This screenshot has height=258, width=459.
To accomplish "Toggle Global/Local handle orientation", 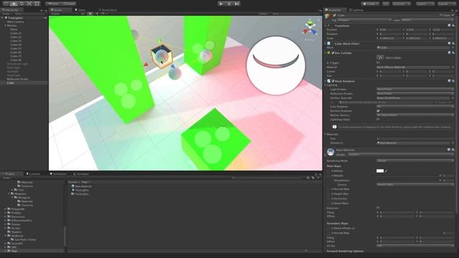I will (69, 4).
